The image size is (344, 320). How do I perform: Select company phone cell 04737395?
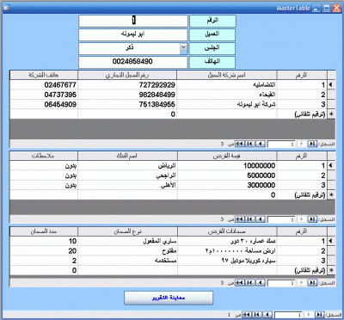click(x=44, y=95)
